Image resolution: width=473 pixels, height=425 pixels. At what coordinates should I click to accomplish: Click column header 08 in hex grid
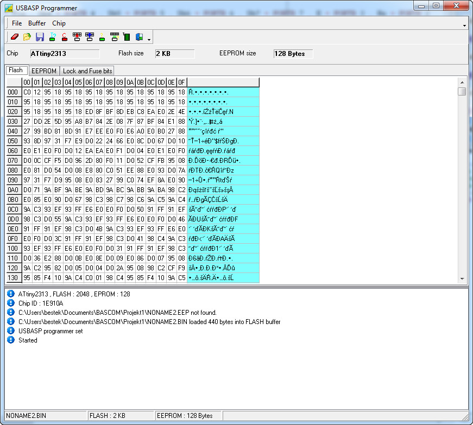point(110,83)
